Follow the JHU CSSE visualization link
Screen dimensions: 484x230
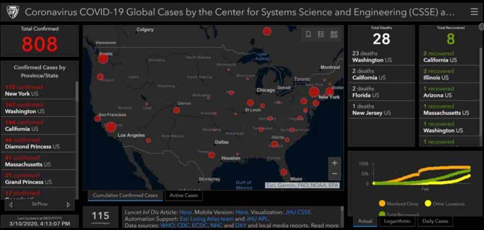(x=298, y=212)
